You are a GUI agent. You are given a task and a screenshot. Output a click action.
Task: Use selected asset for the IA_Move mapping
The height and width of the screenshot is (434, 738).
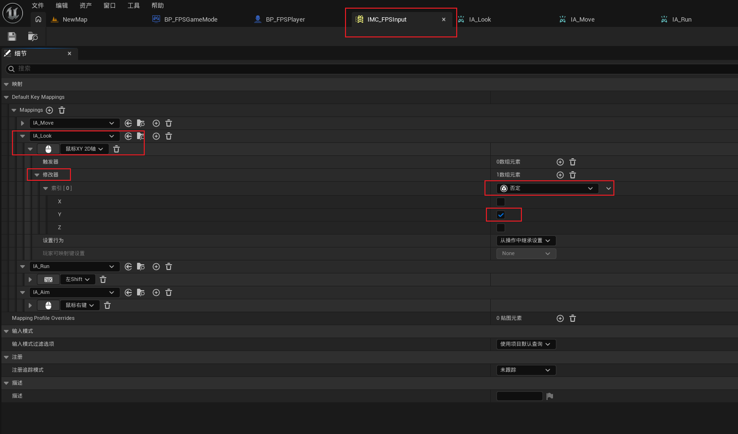click(128, 123)
